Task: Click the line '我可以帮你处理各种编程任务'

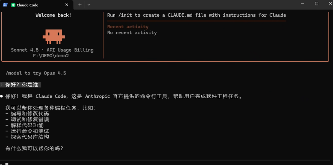Action: (x=51, y=108)
